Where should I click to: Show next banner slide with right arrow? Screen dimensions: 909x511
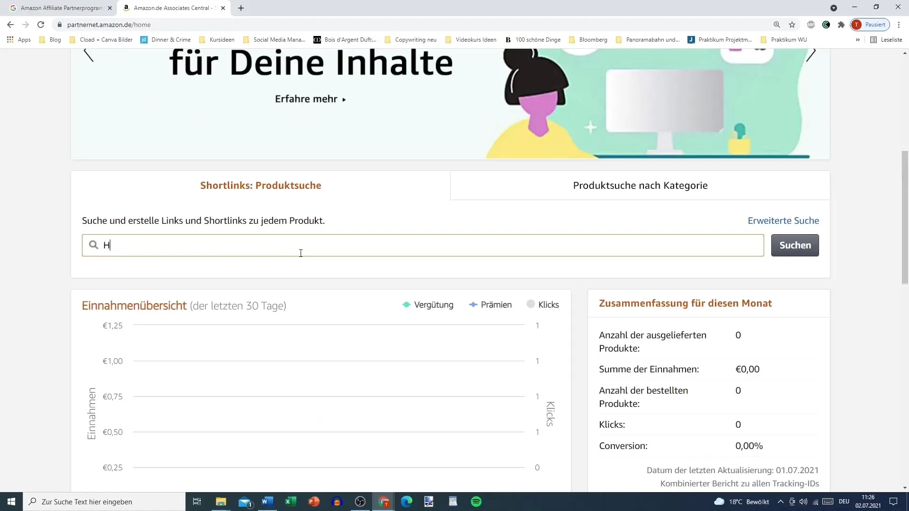coord(811,55)
